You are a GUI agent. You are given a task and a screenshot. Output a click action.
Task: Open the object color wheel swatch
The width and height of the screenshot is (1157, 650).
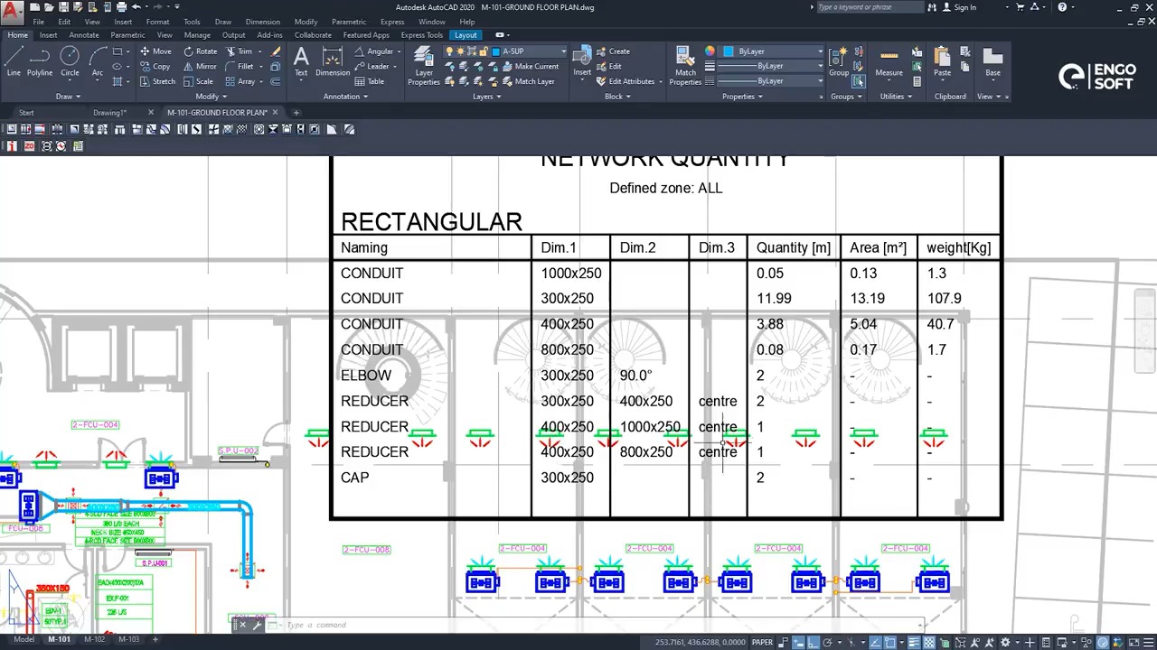tap(710, 51)
